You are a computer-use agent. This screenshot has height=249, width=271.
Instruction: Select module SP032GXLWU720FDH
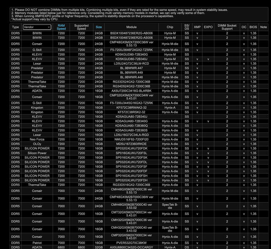coord(131,181)
